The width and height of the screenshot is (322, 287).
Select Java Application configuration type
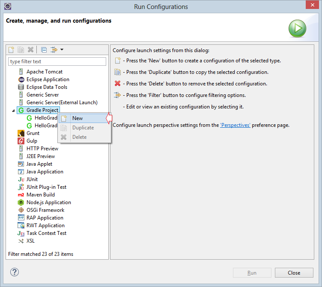point(45,172)
